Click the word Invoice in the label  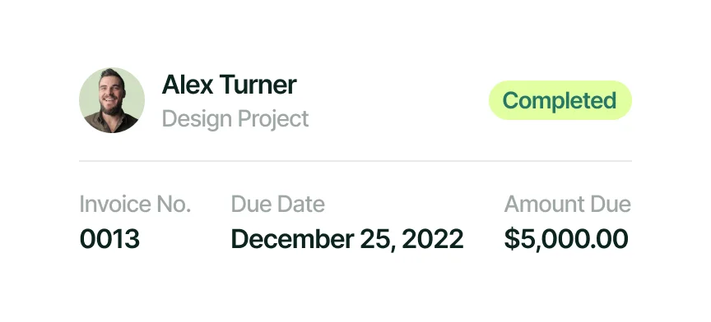[x=116, y=204]
